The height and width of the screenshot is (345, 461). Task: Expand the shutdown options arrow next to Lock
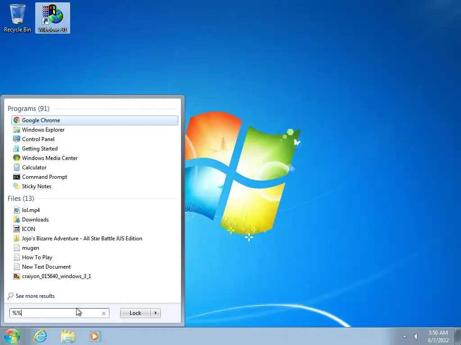pos(155,313)
